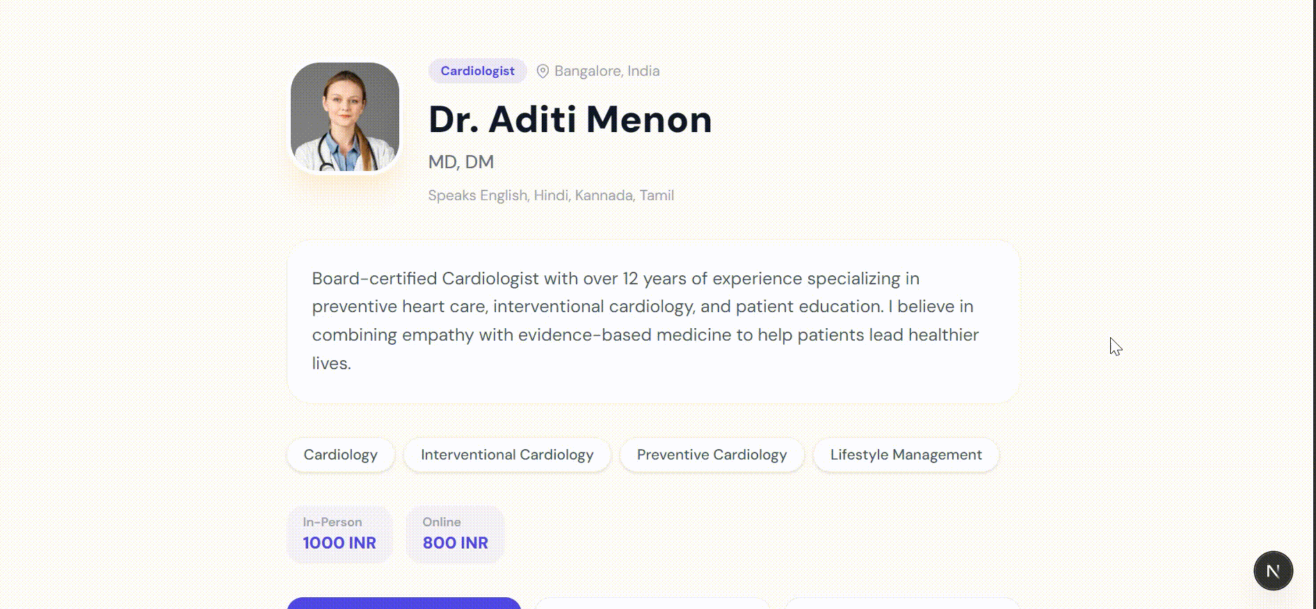Viewport: 1316px width, 609px height.
Task: Select the Cardiology tag
Action: pyautogui.click(x=341, y=455)
